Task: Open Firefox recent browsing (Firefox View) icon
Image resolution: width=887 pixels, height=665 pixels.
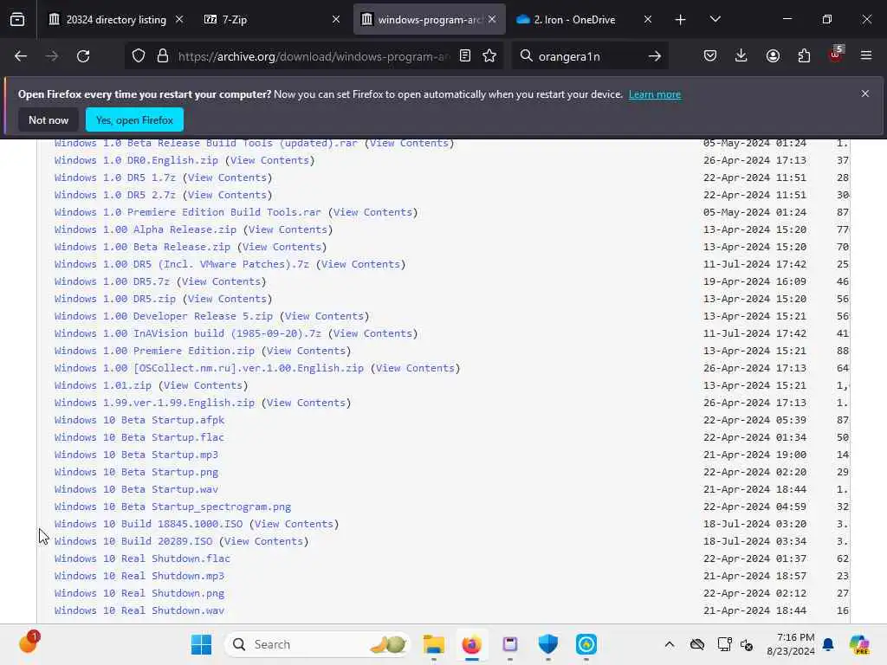Action: [x=17, y=20]
